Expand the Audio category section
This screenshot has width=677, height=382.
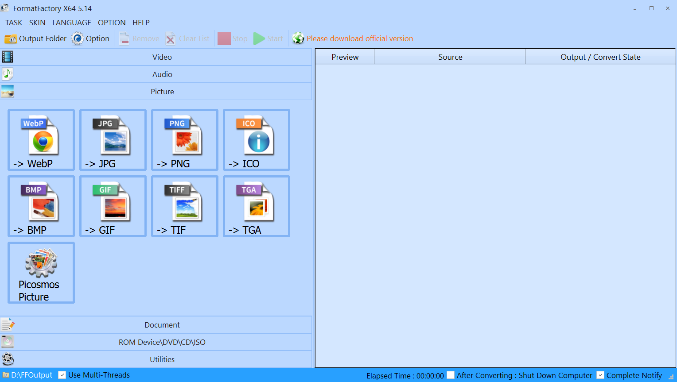click(x=156, y=74)
